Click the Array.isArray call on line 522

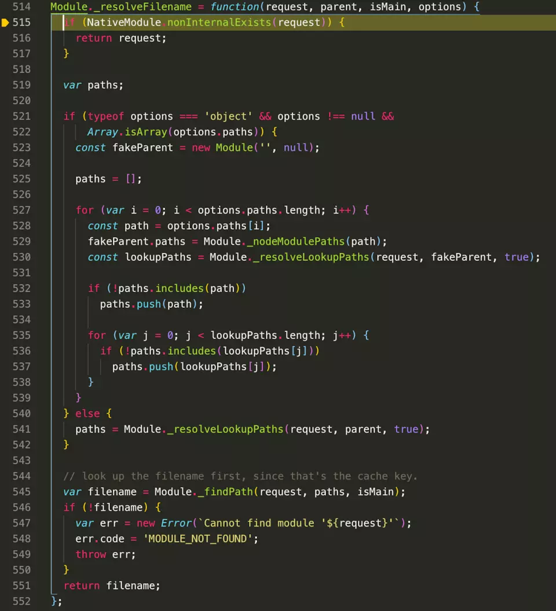(130, 132)
